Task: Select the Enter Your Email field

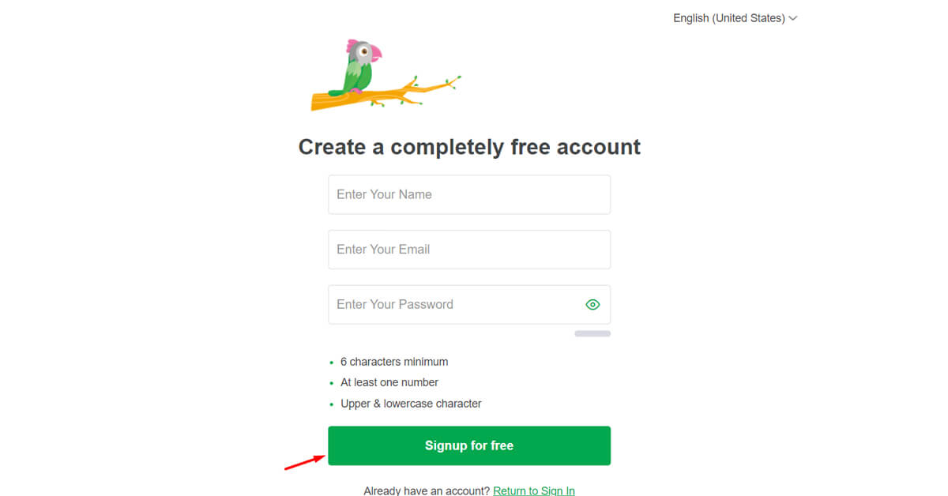Action: pos(469,250)
